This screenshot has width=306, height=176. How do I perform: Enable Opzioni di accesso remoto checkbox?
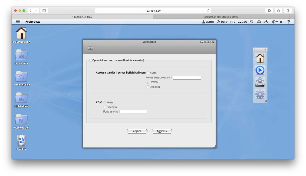[x=91, y=60]
